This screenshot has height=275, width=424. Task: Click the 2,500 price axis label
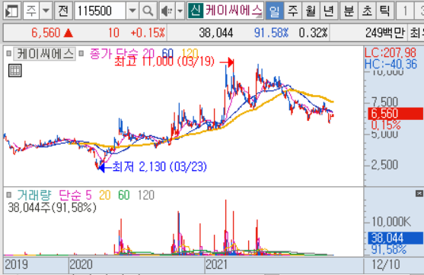tap(384, 165)
